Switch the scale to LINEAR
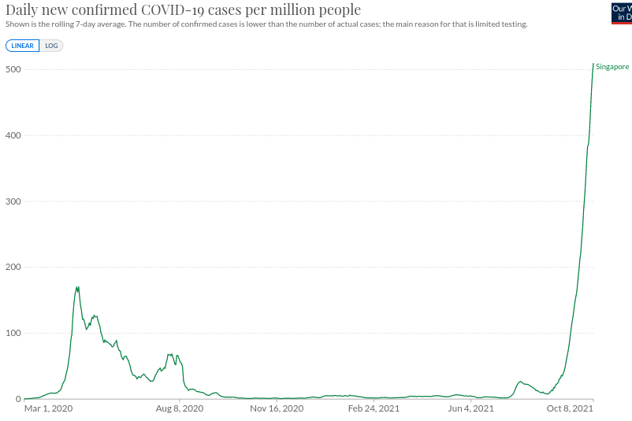 (22, 46)
